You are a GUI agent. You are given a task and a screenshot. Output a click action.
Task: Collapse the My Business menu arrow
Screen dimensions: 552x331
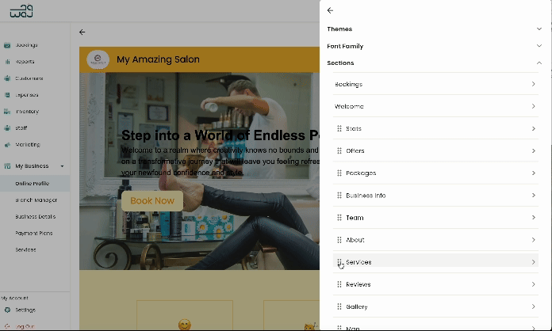[x=62, y=166]
